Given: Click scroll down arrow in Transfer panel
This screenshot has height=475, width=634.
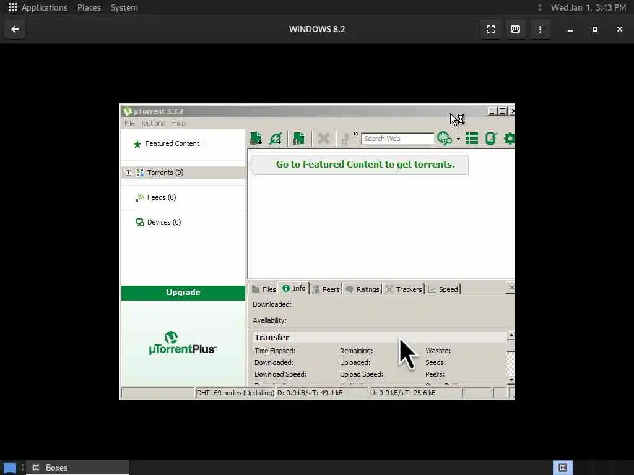Looking at the screenshot, I should pos(511,379).
